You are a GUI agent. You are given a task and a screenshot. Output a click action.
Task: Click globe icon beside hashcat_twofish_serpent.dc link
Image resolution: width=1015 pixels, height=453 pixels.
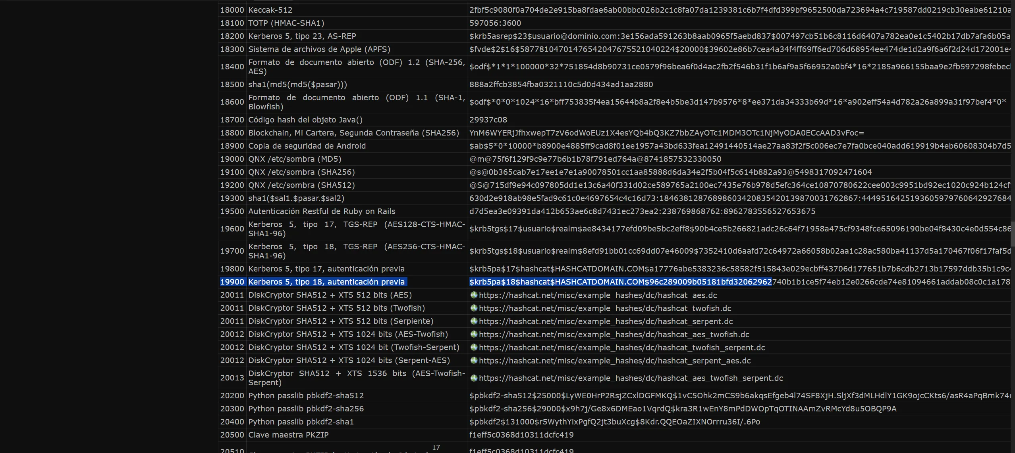click(474, 347)
